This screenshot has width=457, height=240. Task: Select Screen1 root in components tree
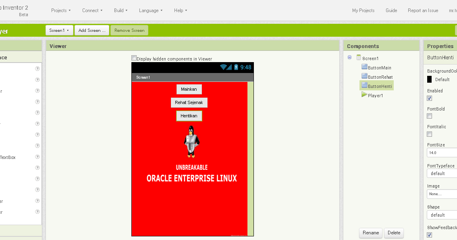coord(370,58)
